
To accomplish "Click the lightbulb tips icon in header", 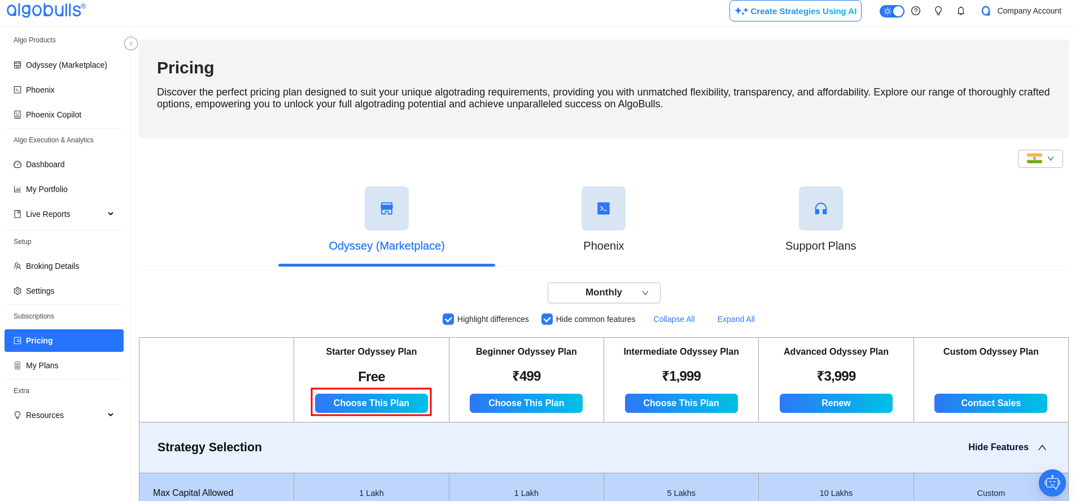I will click(938, 11).
